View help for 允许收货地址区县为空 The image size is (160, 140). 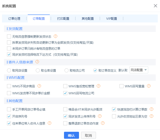(151, 116)
